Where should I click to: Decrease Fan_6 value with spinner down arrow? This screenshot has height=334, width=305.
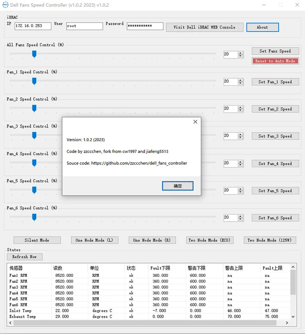pos(240,219)
